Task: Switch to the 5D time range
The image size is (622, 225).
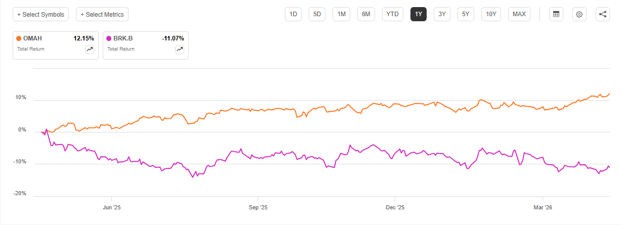Action: [317, 14]
